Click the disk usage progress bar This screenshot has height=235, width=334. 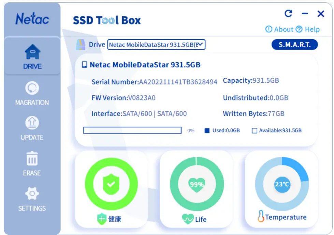pos(132,130)
